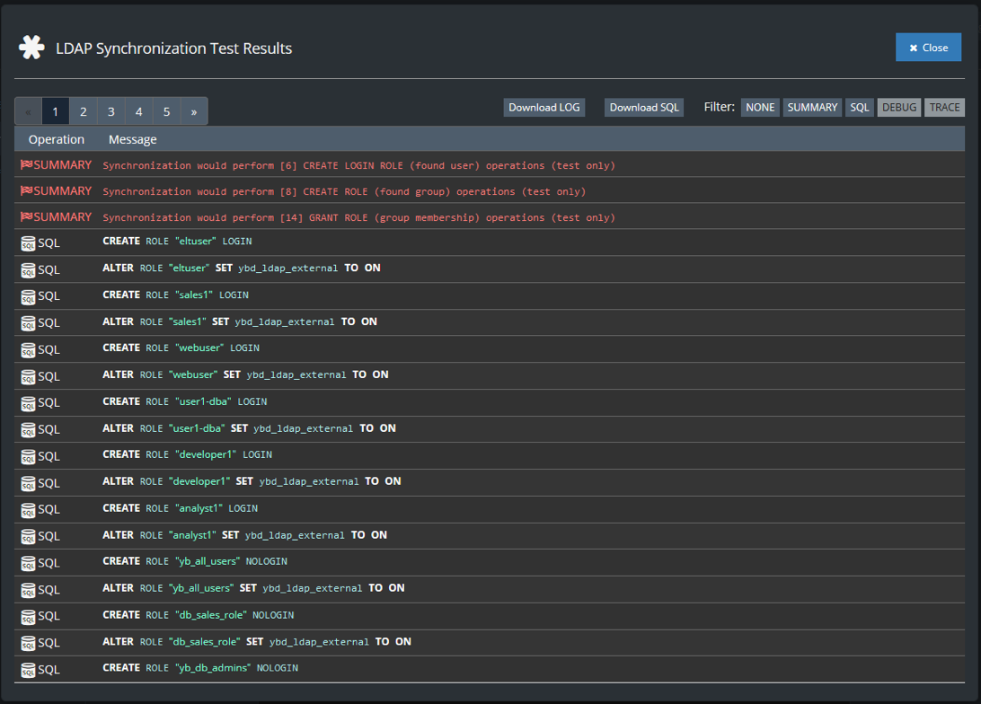
Task: Click SQL icon beside CREATE ROLE "sales1"
Action: tap(28, 296)
